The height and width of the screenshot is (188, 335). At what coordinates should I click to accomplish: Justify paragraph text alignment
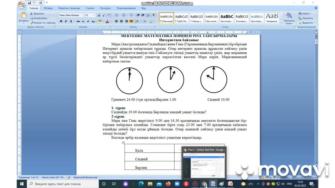click(131, 21)
